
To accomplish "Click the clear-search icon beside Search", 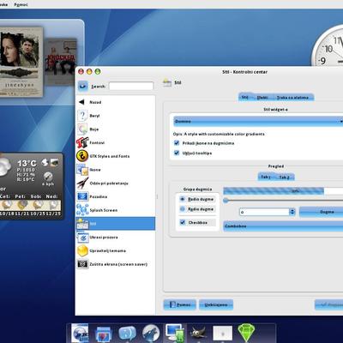I will pyautogui.click(x=83, y=86).
